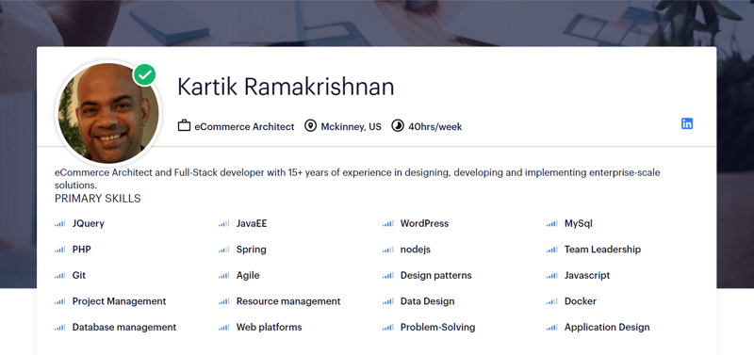Select the Web platforms skill label
This screenshot has width=754, height=355.
click(269, 328)
